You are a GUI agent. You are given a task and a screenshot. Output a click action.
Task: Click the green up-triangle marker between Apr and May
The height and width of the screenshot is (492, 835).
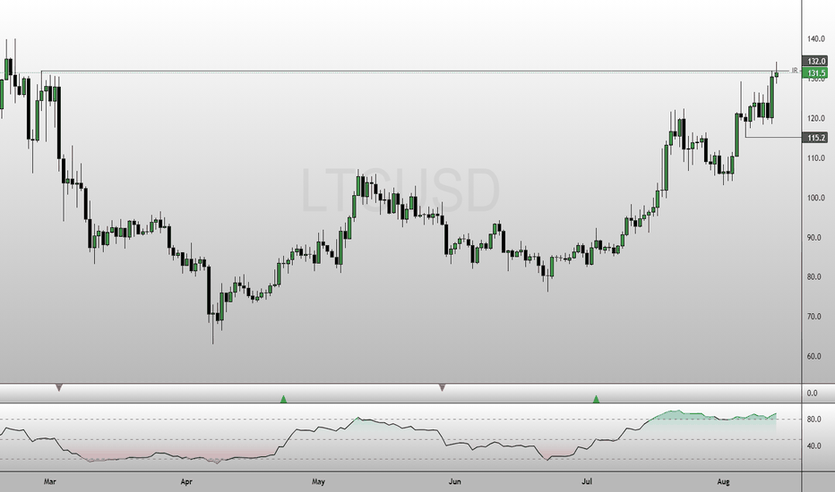click(x=284, y=399)
